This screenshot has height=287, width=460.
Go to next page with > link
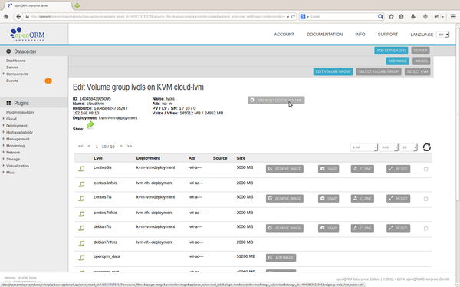[x=121, y=147]
